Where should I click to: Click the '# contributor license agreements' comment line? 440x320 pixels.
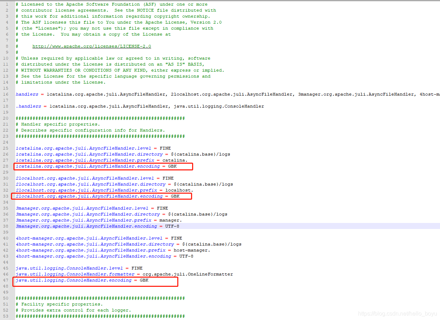[x=116, y=10]
